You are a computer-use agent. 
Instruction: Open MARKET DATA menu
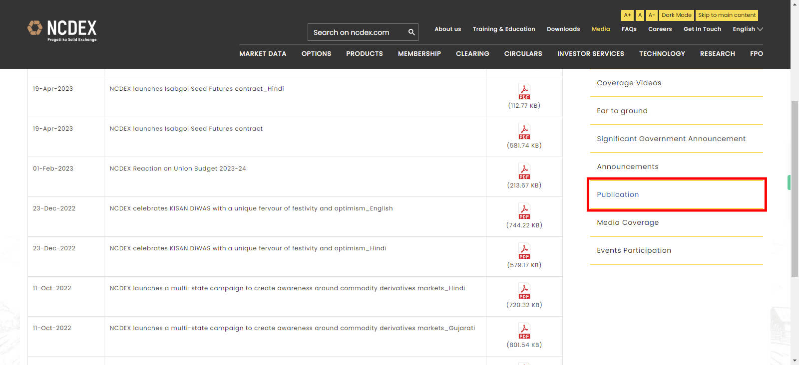coord(263,54)
